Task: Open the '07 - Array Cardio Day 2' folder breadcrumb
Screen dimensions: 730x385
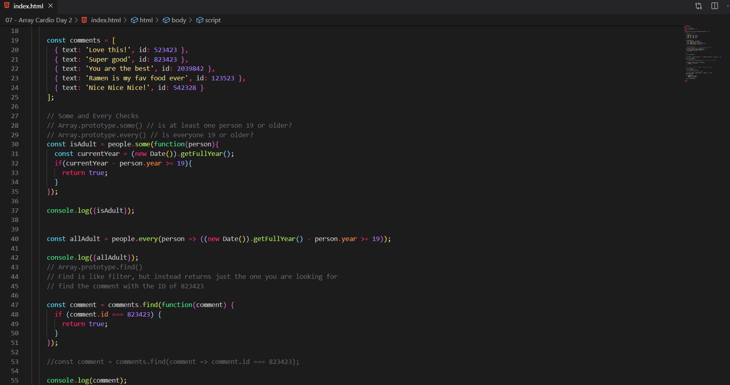Action: (x=39, y=20)
